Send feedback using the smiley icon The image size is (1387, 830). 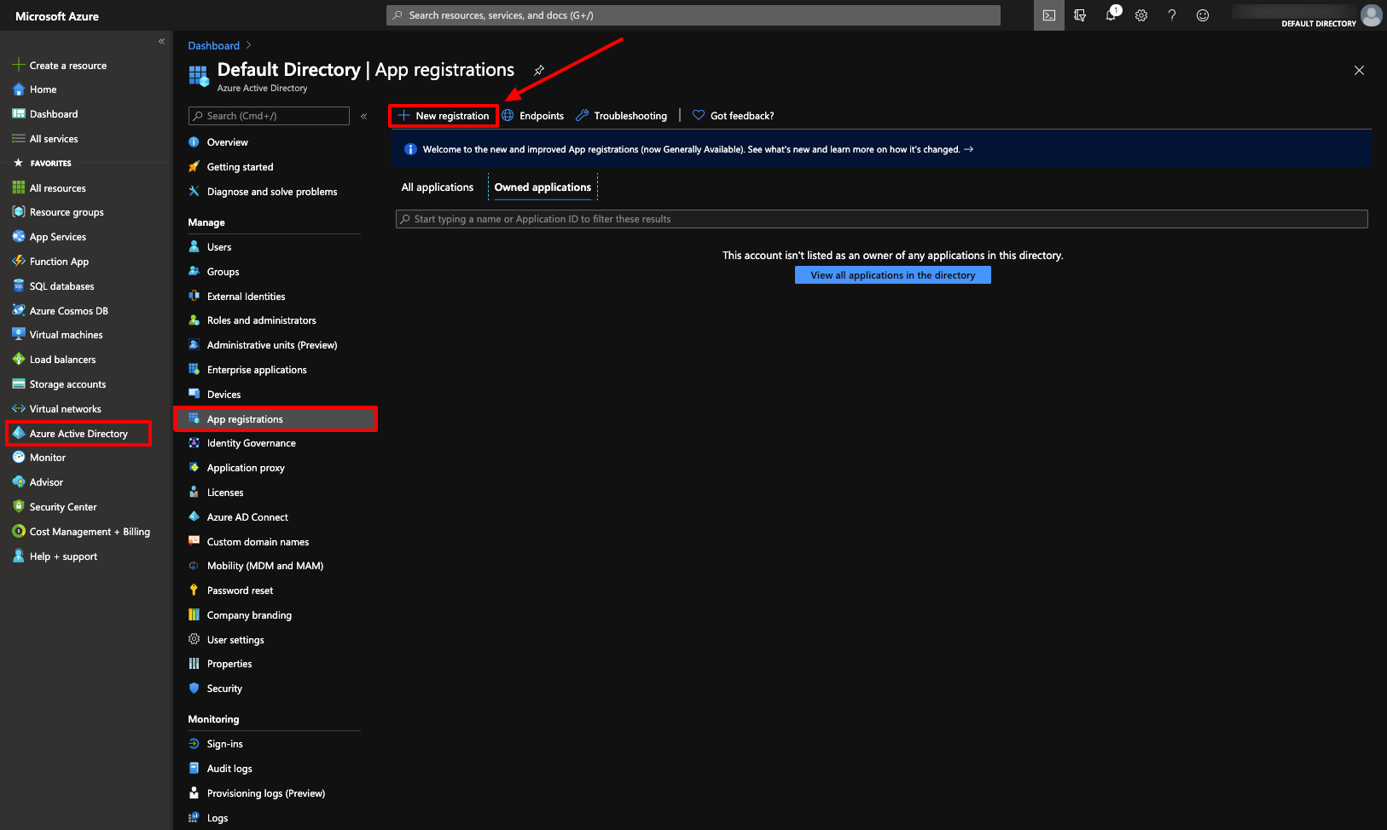point(1202,15)
